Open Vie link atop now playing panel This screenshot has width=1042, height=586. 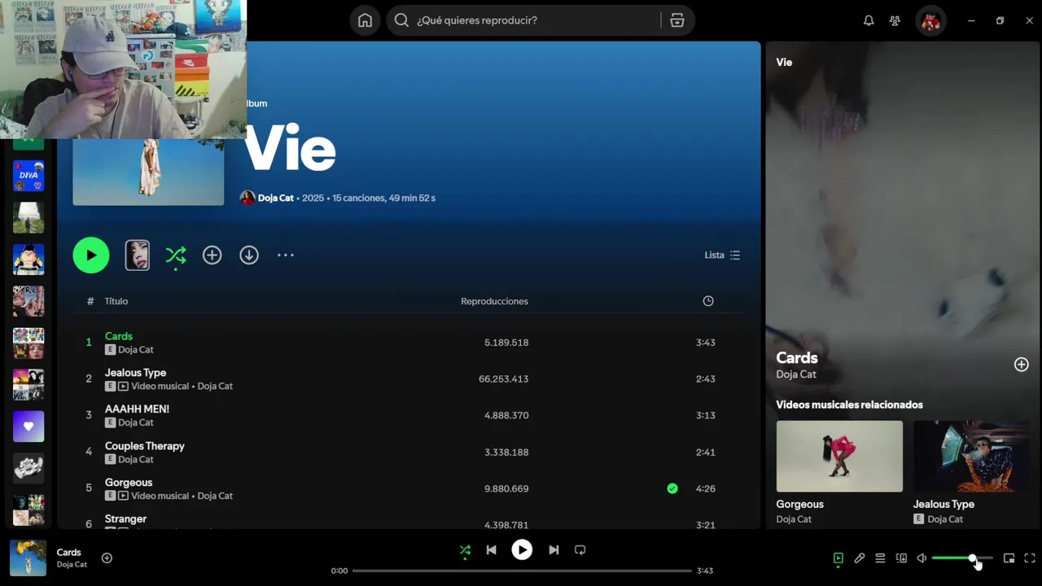(784, 62)
